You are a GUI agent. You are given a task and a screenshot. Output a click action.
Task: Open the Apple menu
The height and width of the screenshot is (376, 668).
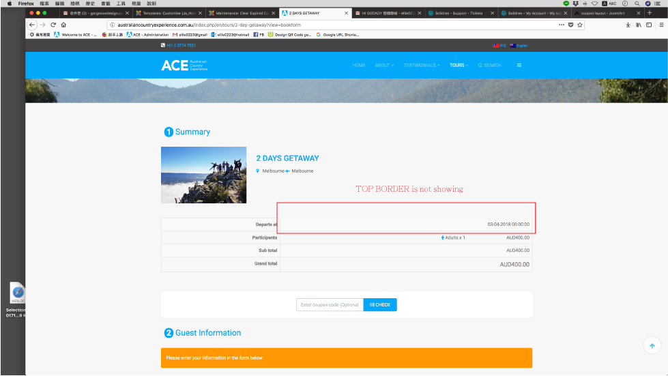coord(10,3)
